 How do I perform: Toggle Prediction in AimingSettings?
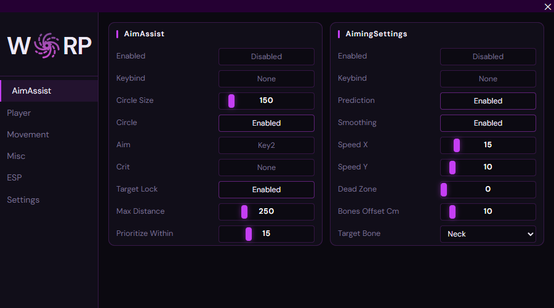pyautogui.click(x=488, y=101)
